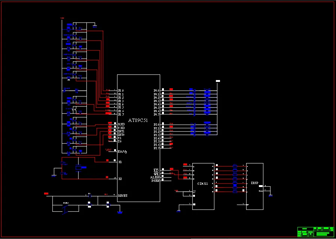336x239 pixels.
Task: Select the X2 oscillator pin label
Action: 120,179
